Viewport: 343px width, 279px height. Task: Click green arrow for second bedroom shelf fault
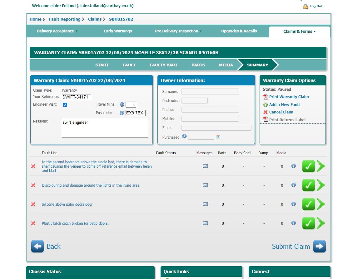tap(321, 166)
